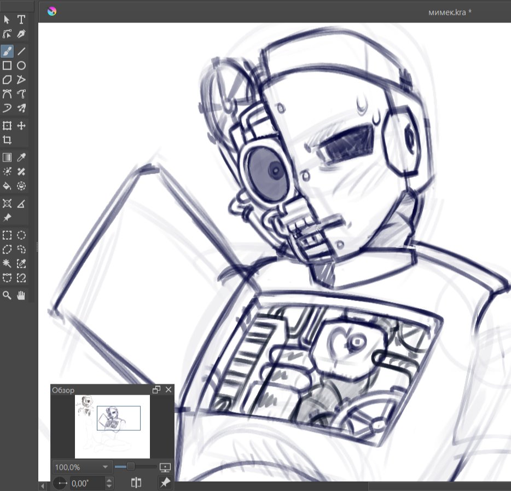Select the Transform tool
This screenshot has height=491, width=511.
[x=7, y=125]
